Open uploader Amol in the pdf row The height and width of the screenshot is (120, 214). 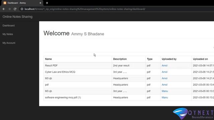[x=165, y=85]
